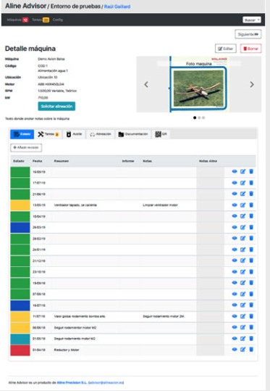Click the red status swatch for 01/04/18
The height and width of the screenshot is (391, 270).
pos(20,350)
